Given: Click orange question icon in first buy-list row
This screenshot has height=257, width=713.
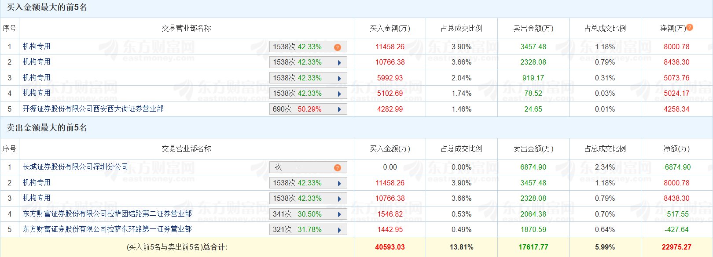Looking at the screenshot, I should [337, 47].
